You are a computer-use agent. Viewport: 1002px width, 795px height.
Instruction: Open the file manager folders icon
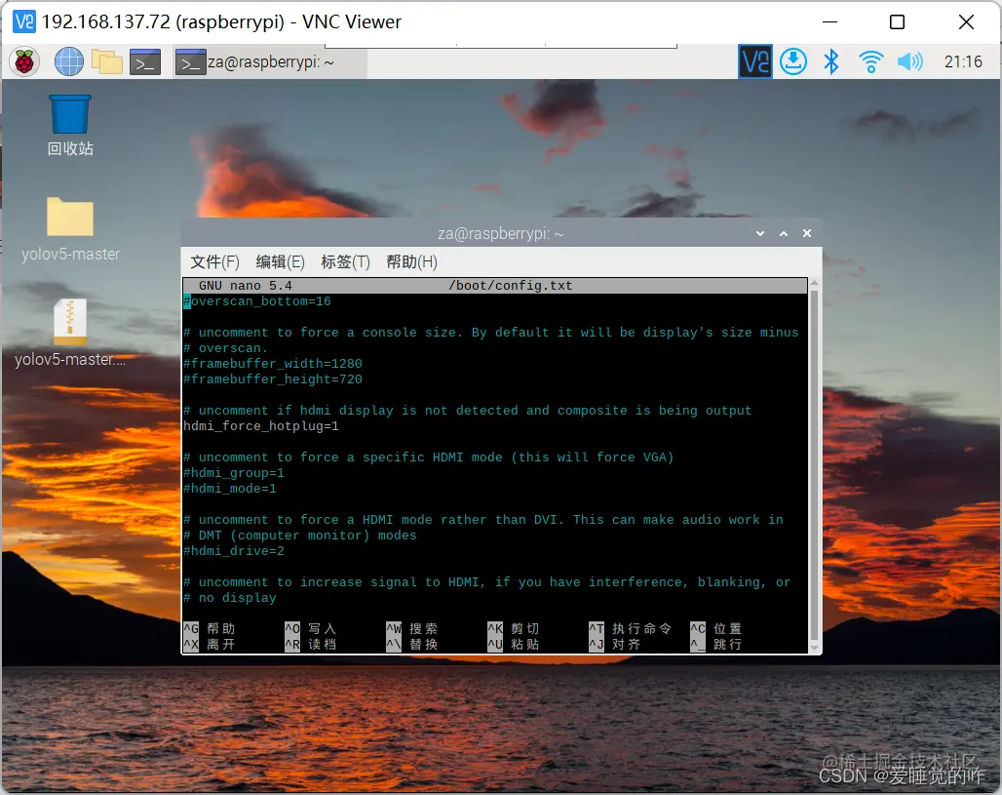click(106, 62)
